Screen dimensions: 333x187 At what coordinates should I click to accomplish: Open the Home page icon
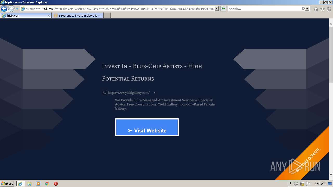pyautogui.click(x=316, y=9)
